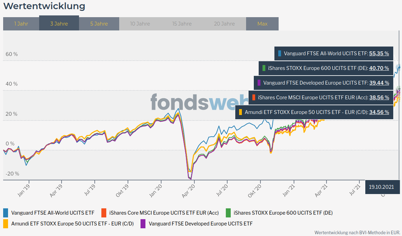Show the Max time range
This screenshot has width=402, height=236.
click(x=262, y=24)
